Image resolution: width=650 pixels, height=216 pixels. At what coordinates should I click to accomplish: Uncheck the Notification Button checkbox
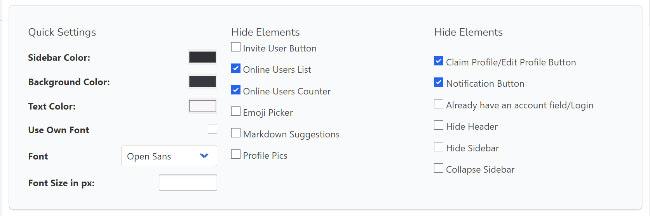click(x=439, y=82)
